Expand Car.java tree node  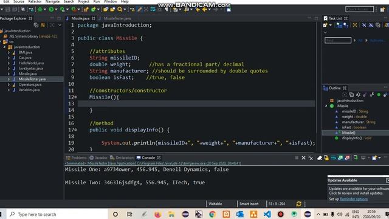[x=9, y=58]
